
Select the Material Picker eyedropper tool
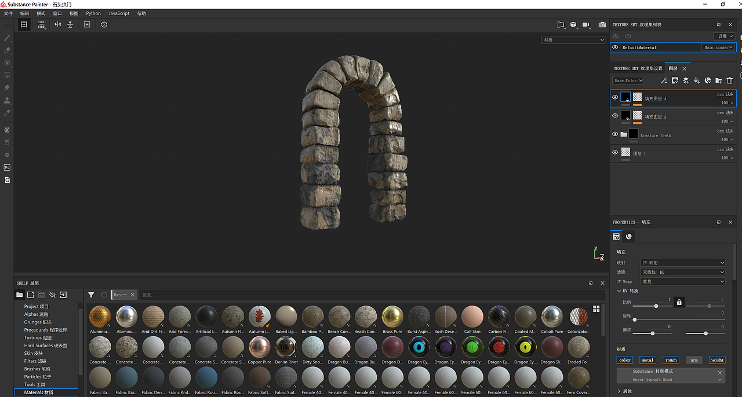[7, 113]
